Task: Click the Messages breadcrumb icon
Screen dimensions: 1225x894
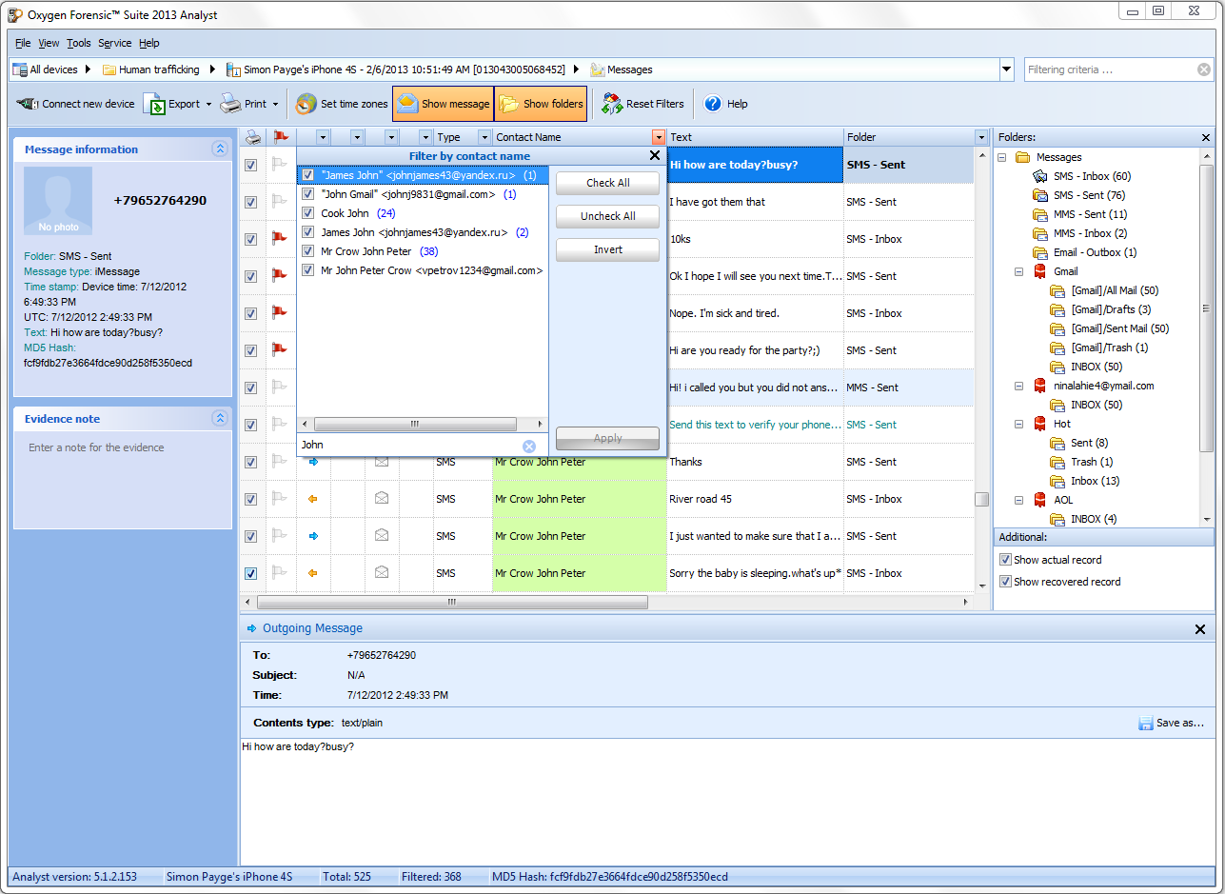Action: pyautogui.click(x=598, y=70)
